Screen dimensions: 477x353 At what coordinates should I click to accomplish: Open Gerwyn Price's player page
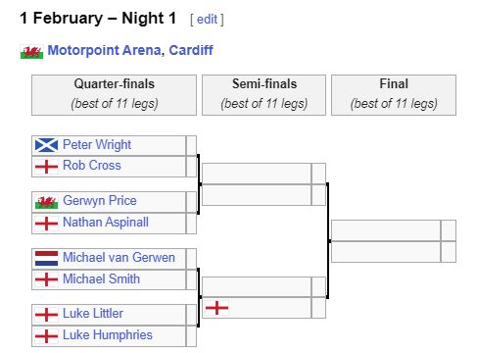[100, 201]
